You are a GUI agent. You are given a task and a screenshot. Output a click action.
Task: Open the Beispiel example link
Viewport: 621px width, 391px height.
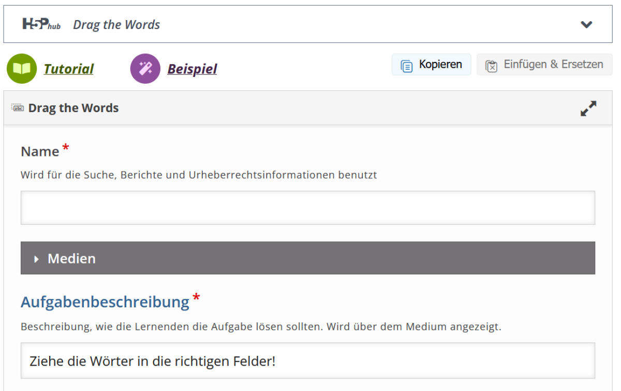(x=192, y=69)
